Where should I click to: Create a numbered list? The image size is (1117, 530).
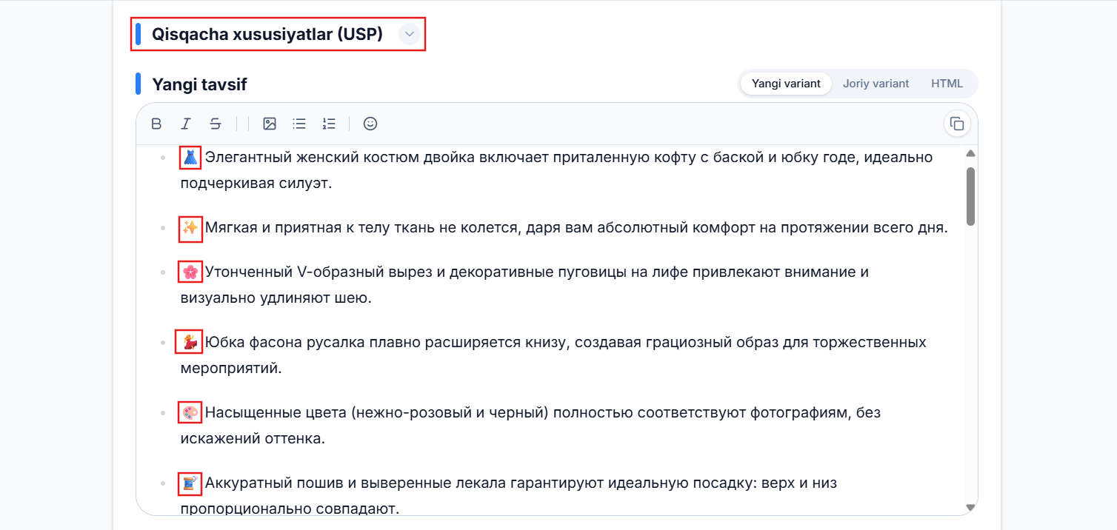pos(329,124)
